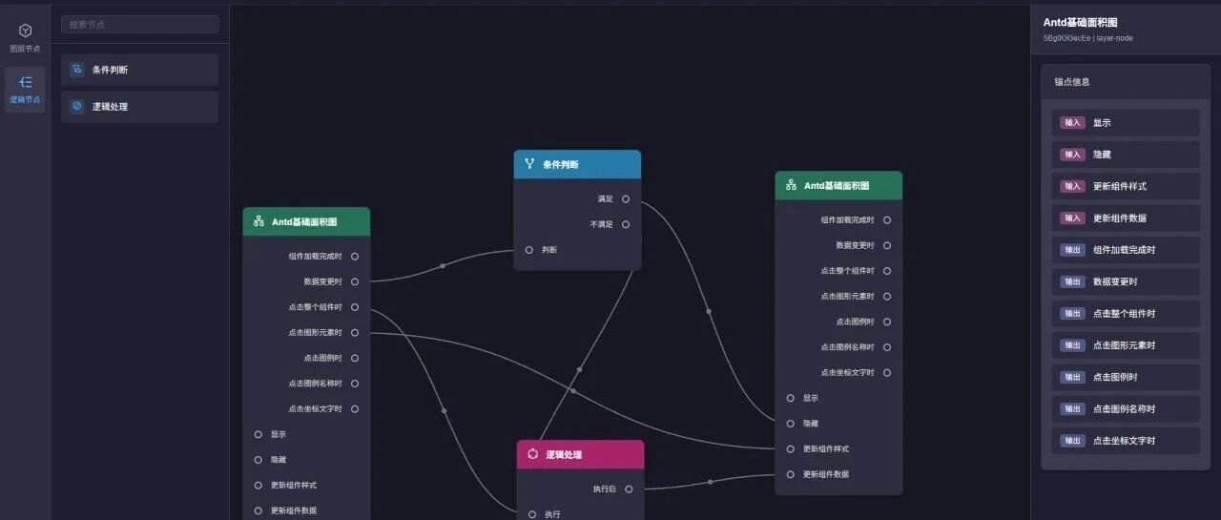Image resolution: width=1221 pixels, height=520 pixels.
Task: Click the branch icon on 条件判断 node header
Action: [x=529, y=164]
